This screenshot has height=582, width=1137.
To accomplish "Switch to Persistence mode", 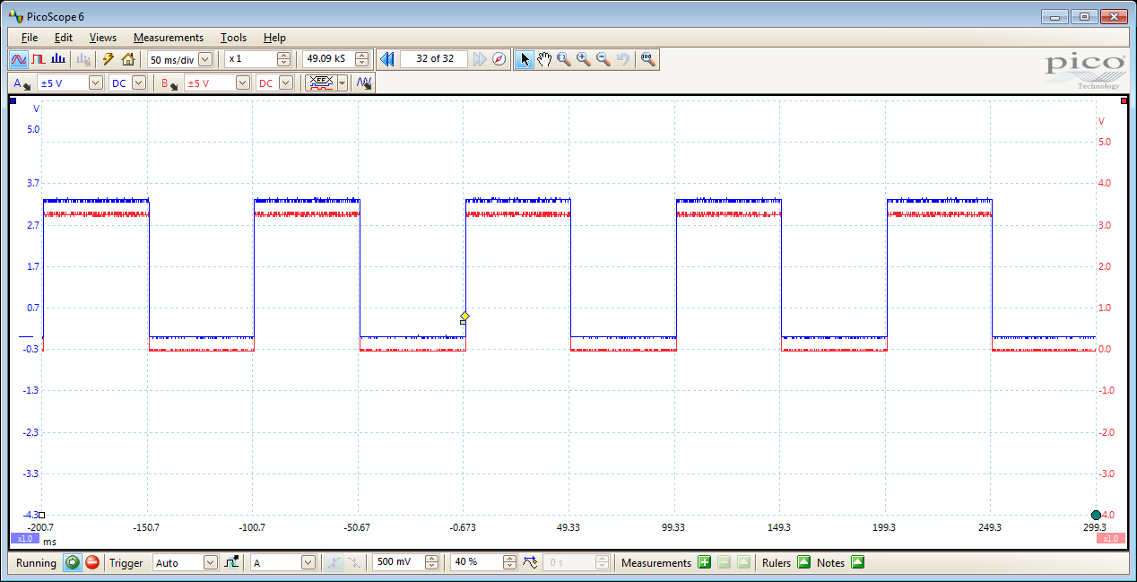I will click(38, 58).
